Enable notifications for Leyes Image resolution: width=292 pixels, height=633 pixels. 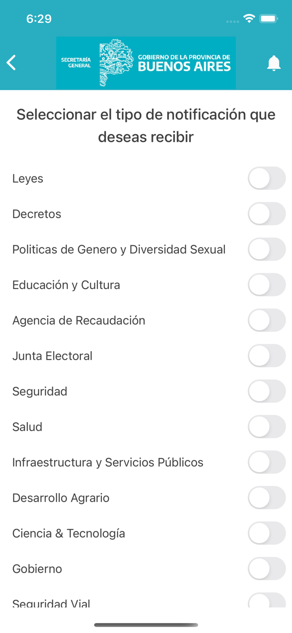(x=267, y=178)
